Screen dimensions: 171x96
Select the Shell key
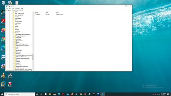17,60
